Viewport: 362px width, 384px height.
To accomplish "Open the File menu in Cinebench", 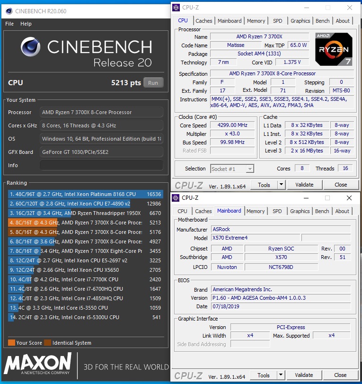I will coord(9,24).
